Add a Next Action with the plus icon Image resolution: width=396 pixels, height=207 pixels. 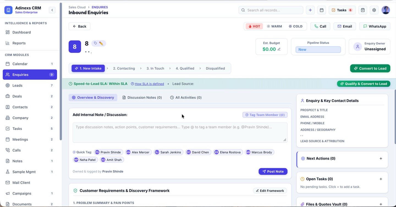[381, 159]
